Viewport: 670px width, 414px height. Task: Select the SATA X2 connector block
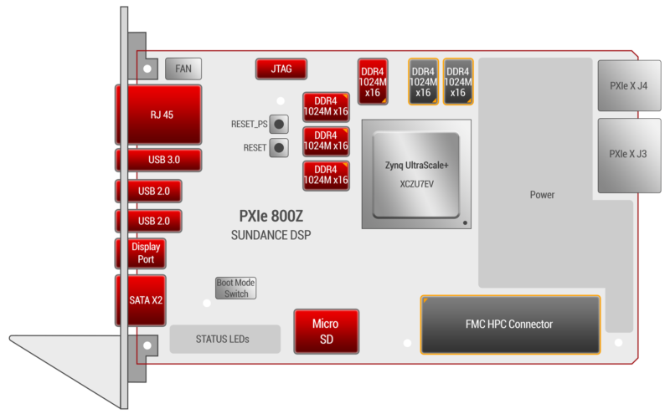(141, 300)
